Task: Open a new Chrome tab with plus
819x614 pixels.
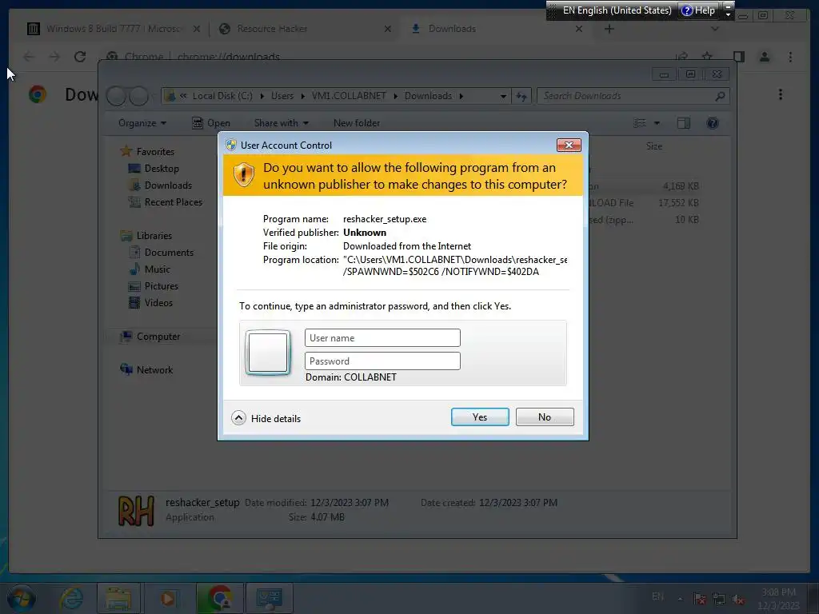Action: point(609,29)
